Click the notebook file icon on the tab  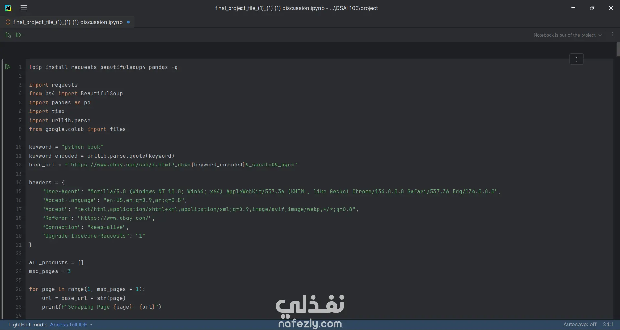tap(8, 22)
